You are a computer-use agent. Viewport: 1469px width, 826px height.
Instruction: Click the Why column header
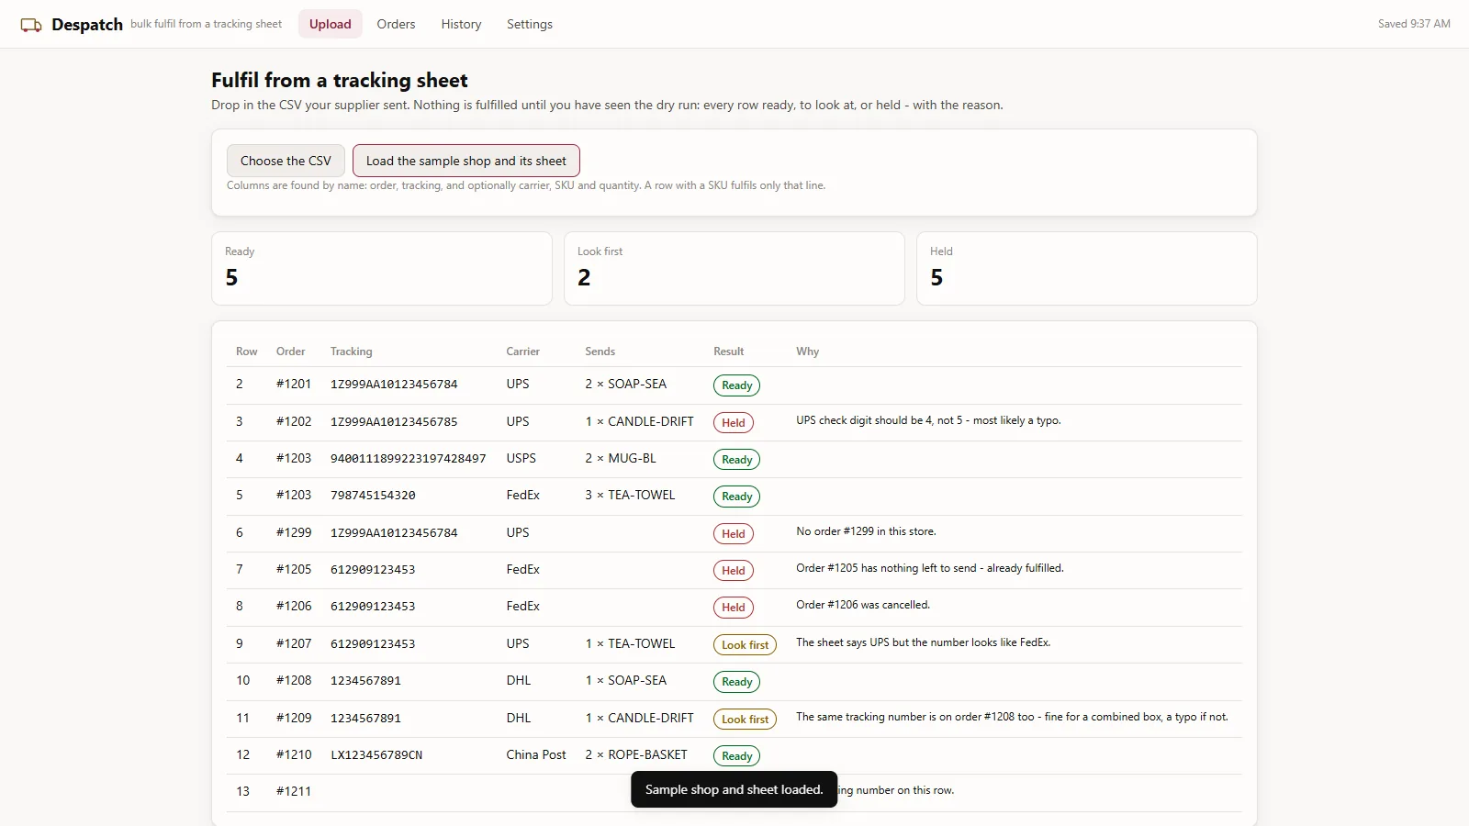tap(808, 352)
